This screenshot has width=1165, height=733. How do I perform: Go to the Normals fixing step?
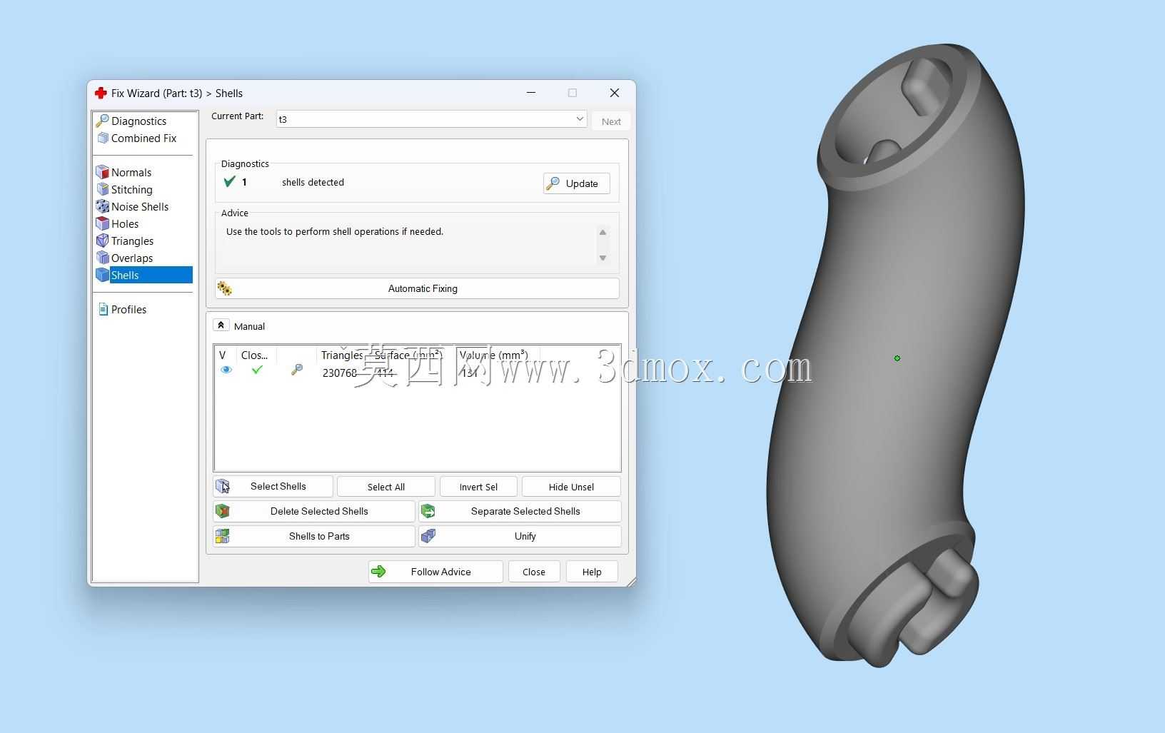pyautogui.click(x=131, y=173)
